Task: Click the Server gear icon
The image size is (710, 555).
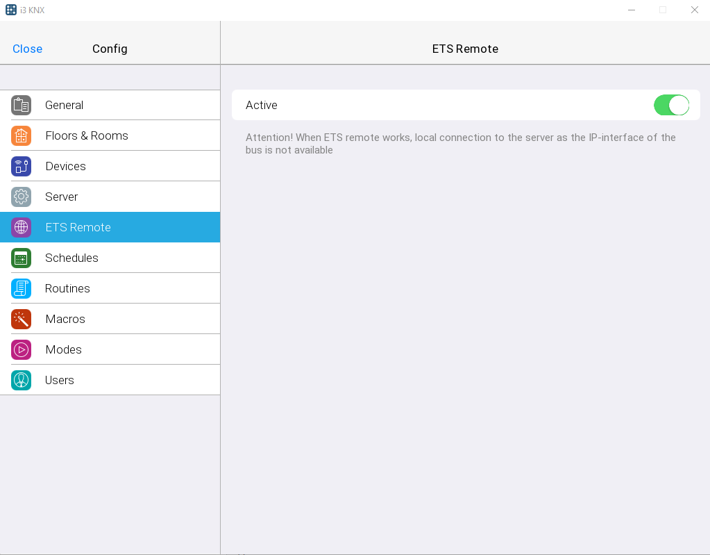Action: [21, 197]
